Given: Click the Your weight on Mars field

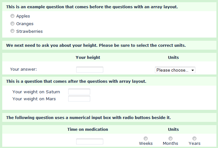Looking at the screenshot, I should (x=79, y=99).
